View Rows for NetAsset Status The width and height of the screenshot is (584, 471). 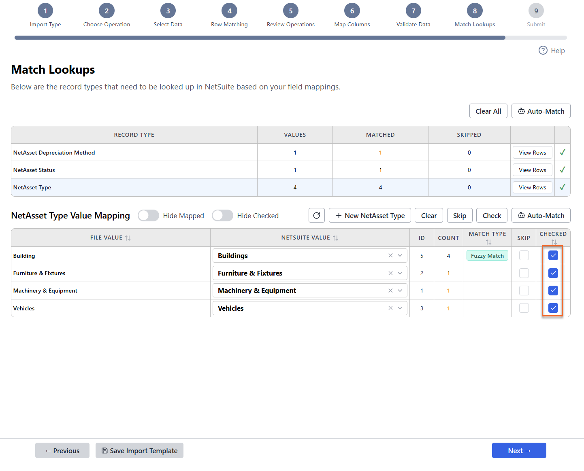coord(533,170)
